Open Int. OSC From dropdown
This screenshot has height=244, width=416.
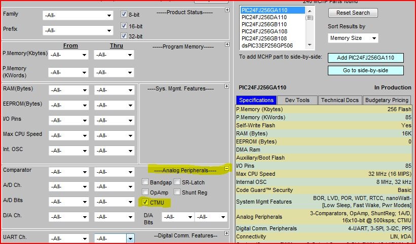[69, 151]
